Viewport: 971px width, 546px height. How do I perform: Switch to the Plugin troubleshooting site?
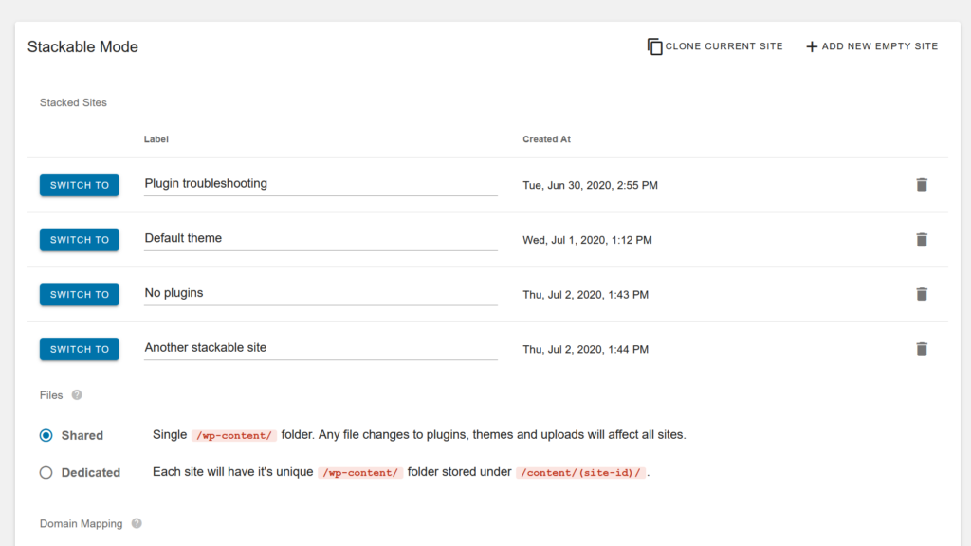tap(80, 185)
